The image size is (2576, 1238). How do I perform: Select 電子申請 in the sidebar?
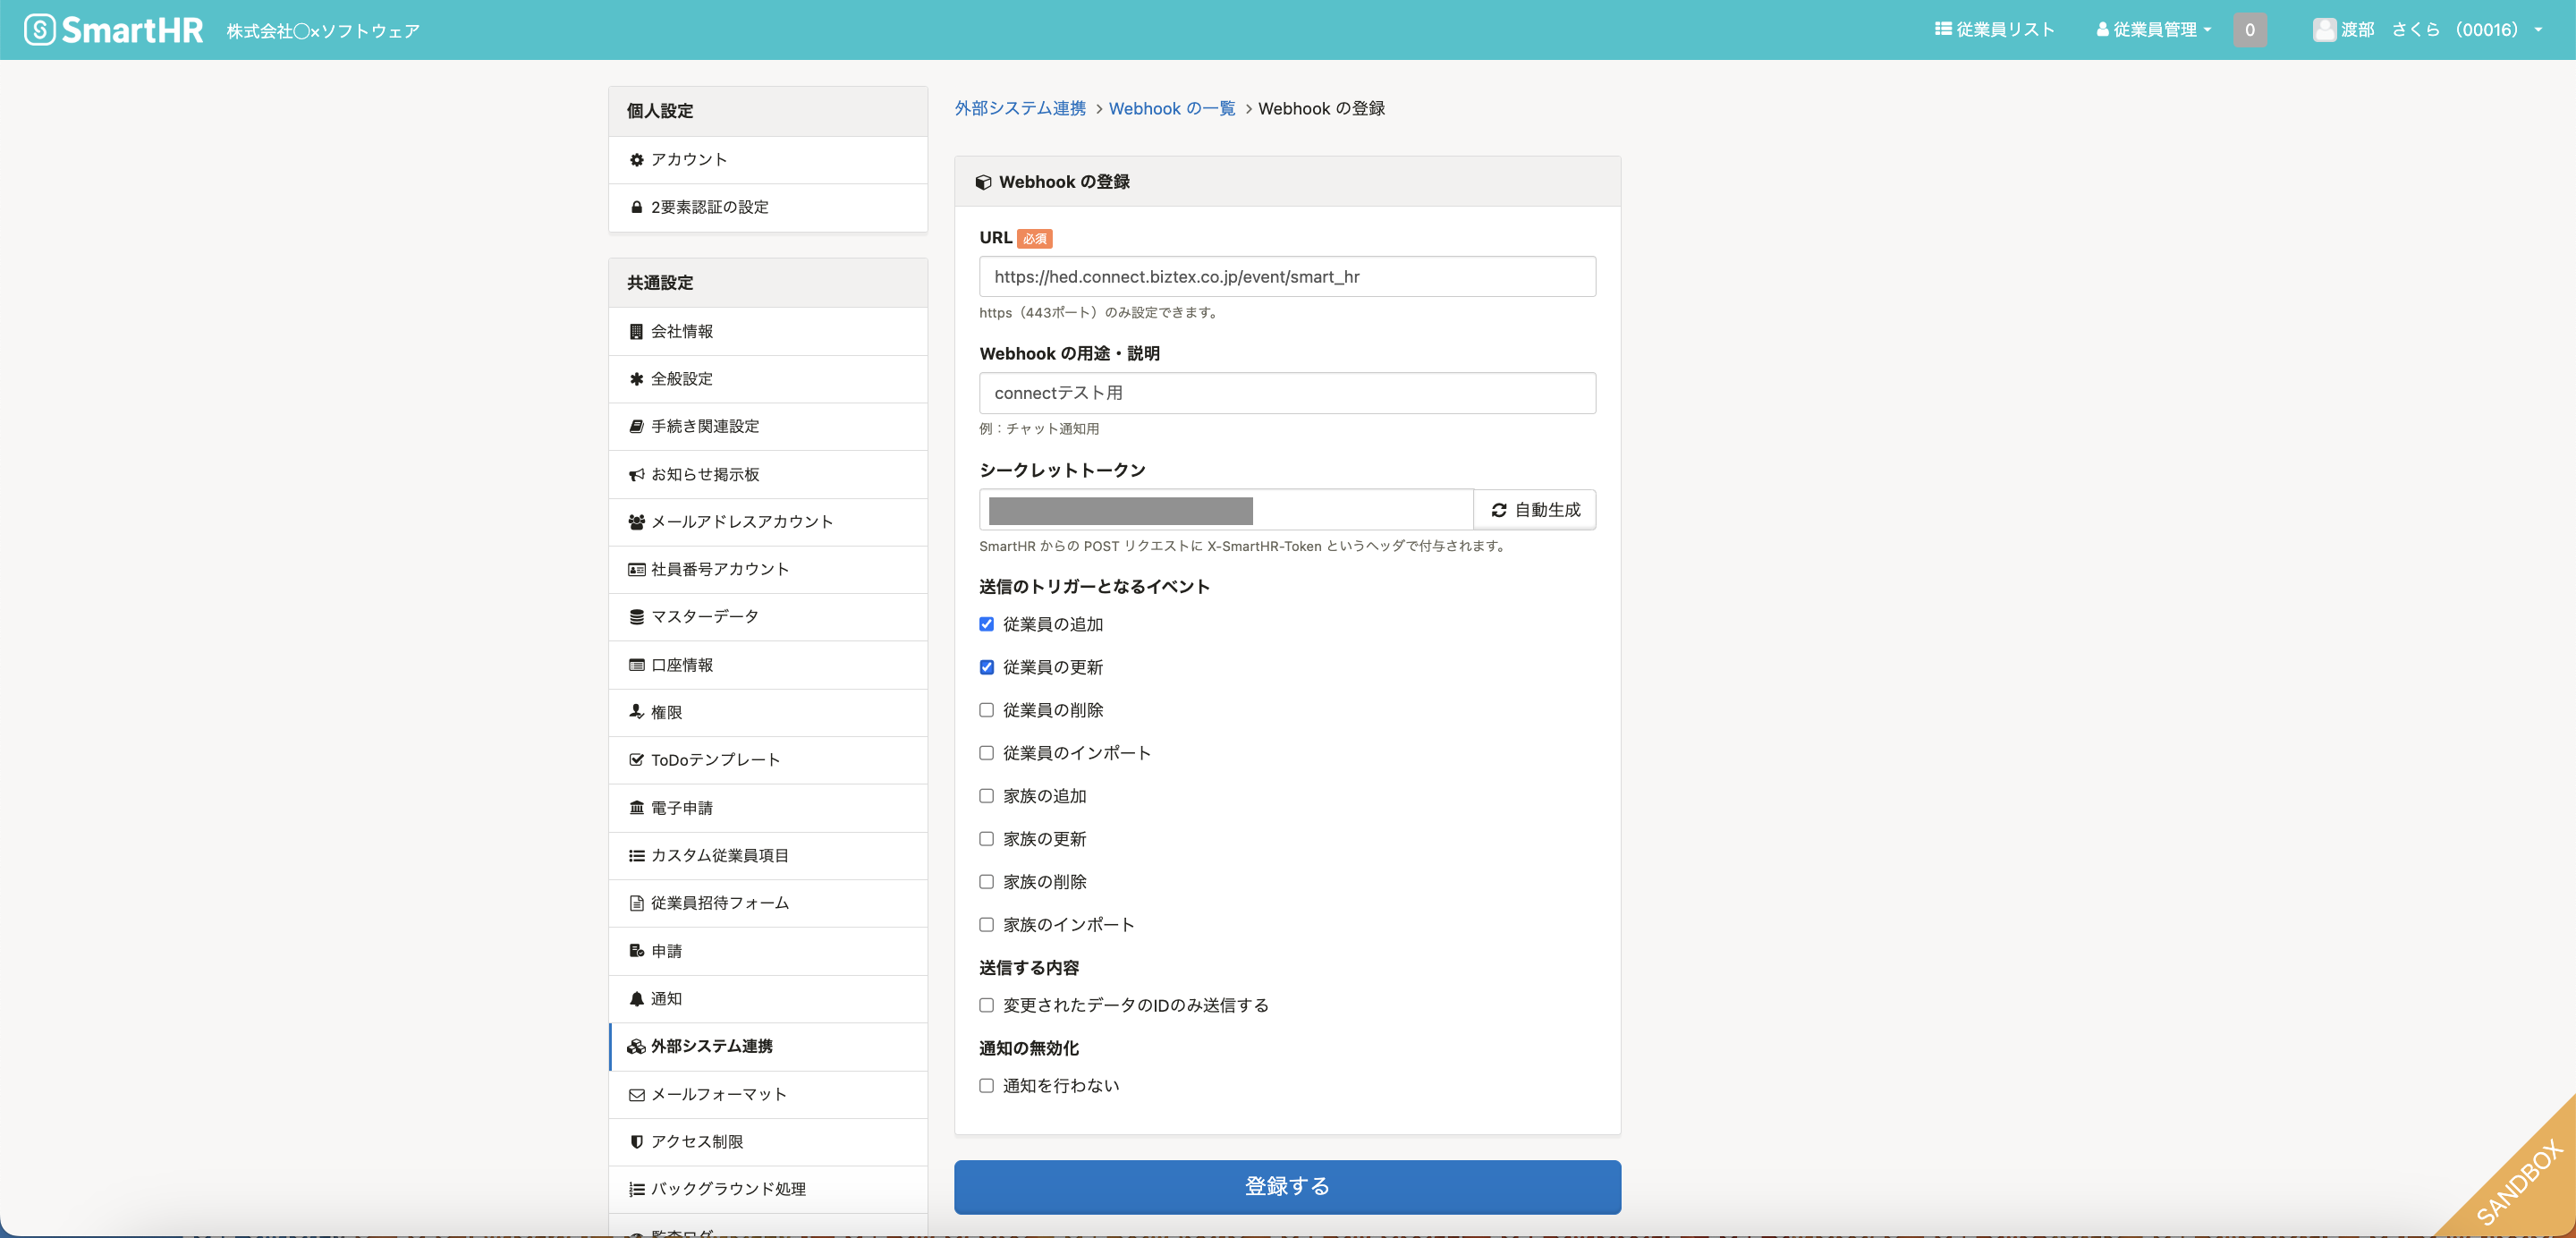pyautogui.click(x=768, y=808)
